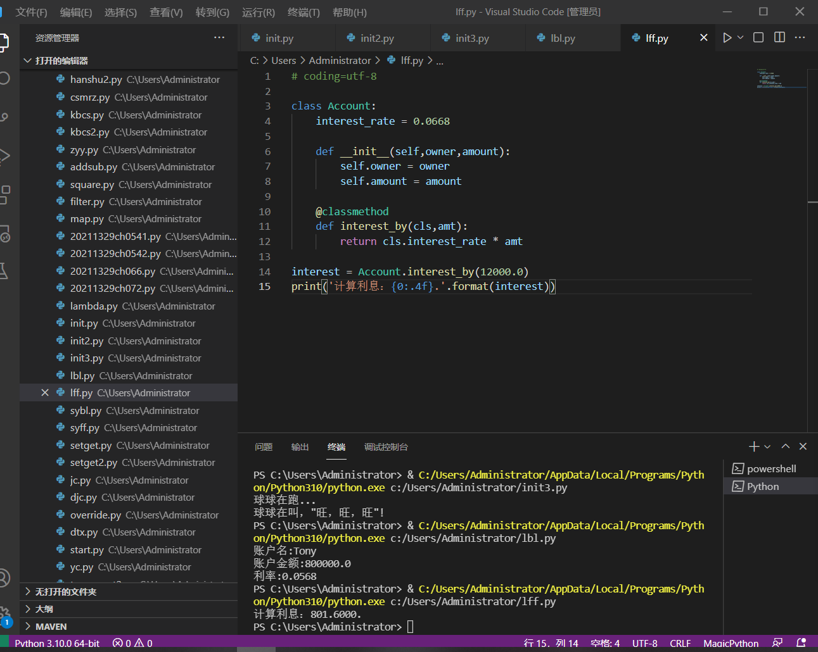Open lambda.py from the open editors list
Viewport: 818px width, 652px height.
94,306
